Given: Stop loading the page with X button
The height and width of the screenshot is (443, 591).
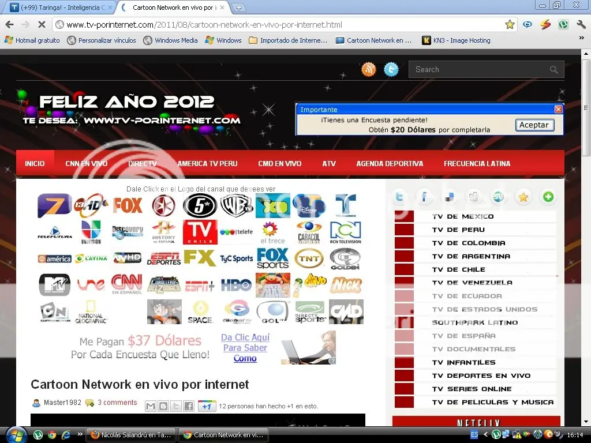Looking at the screenshot, I should click(x=42, y=25).
